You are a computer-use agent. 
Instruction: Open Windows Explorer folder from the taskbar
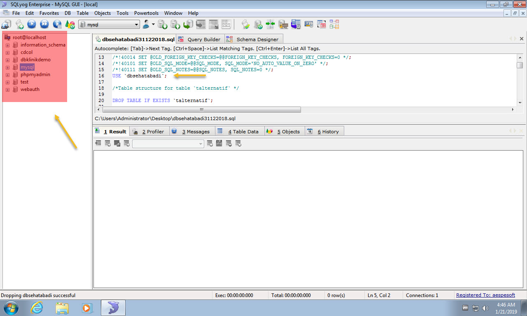[x=62, y=307]
